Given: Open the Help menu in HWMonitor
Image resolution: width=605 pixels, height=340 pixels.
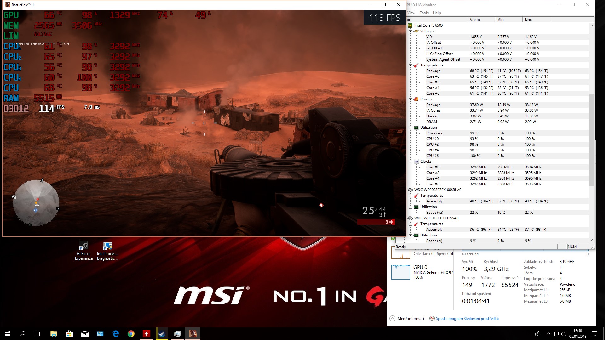Looking at the screenshot, I should (437, 13).
